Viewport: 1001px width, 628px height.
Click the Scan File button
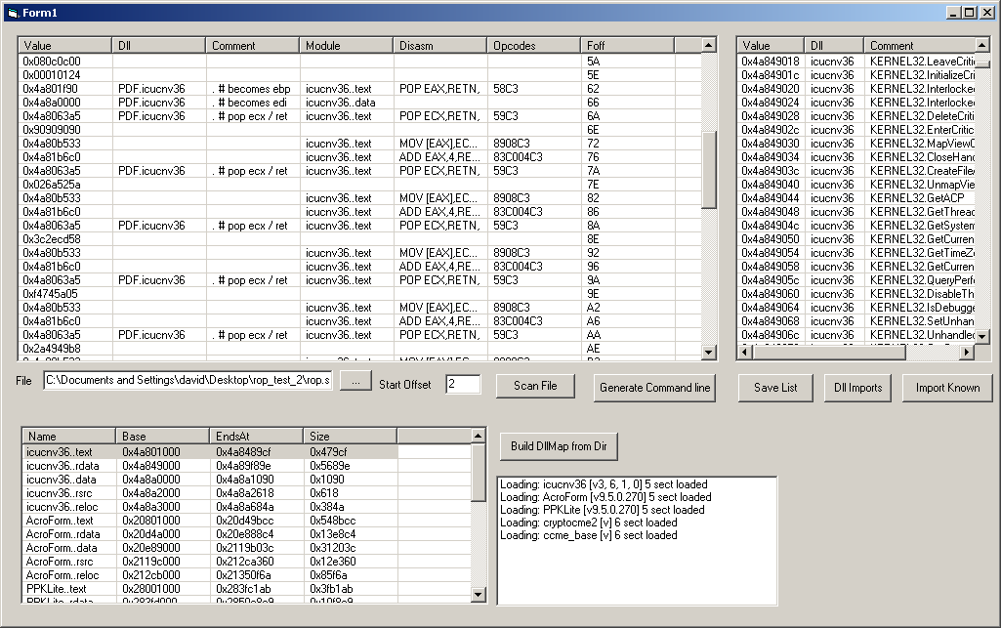[x=535, y=386]
